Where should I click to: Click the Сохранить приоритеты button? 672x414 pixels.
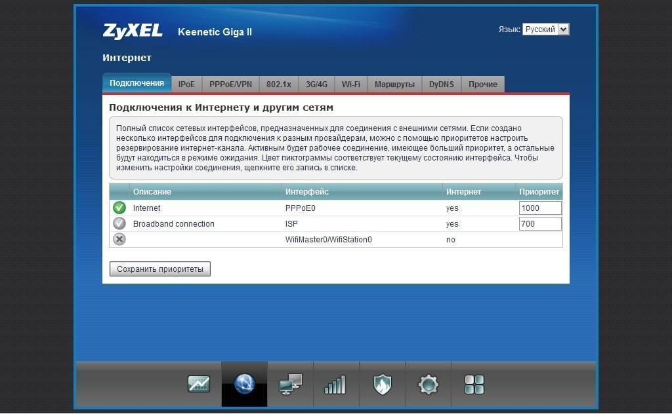coord(159,269)
